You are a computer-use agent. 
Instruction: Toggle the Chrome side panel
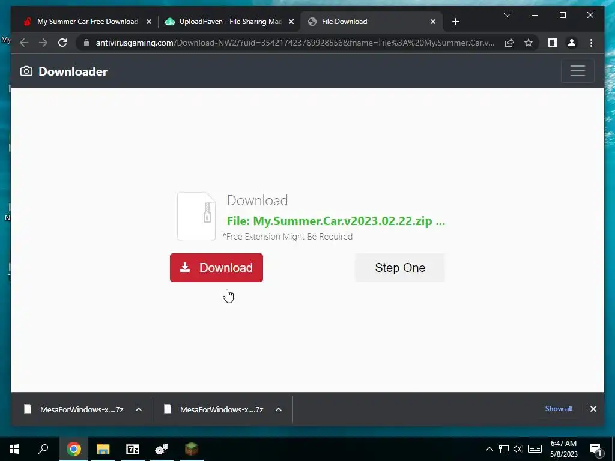pyautogui.click(x=553, y=43)
